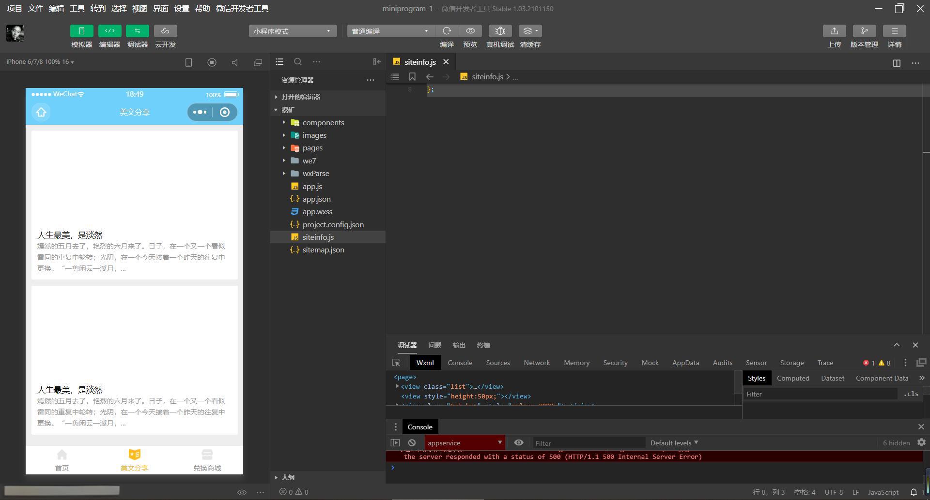
Task: Open app.js in the file tree
Action: 328,186
